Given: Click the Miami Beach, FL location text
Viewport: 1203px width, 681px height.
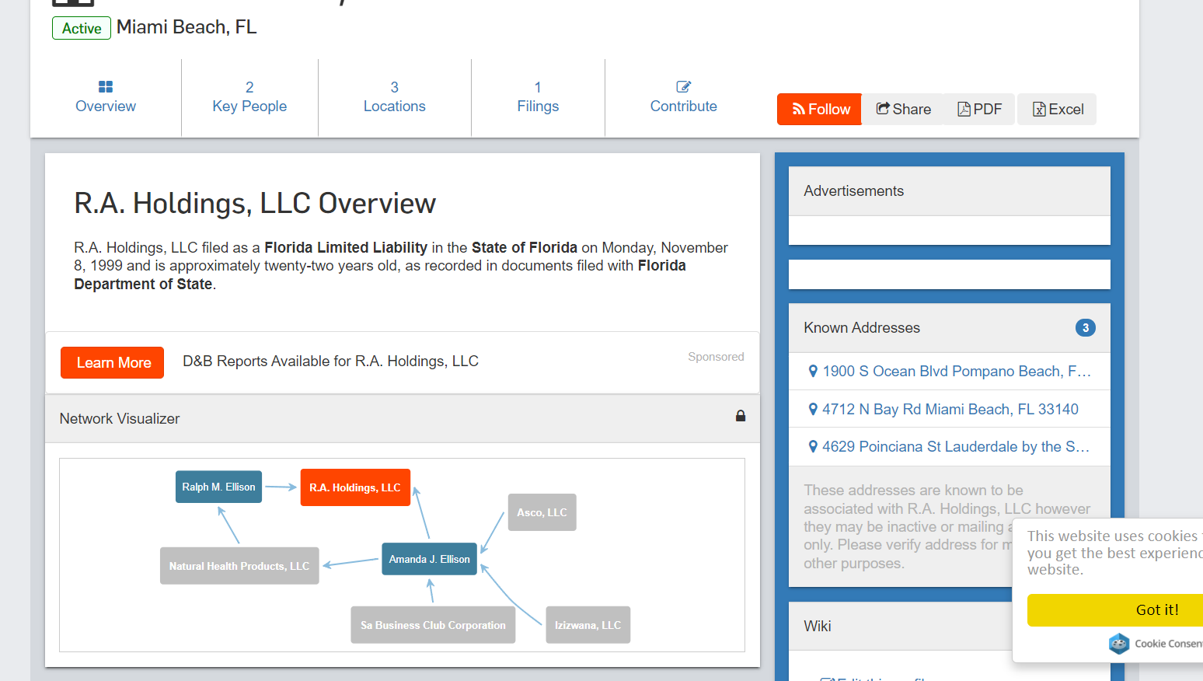Looking at the screenshot, I should point(187,27).
